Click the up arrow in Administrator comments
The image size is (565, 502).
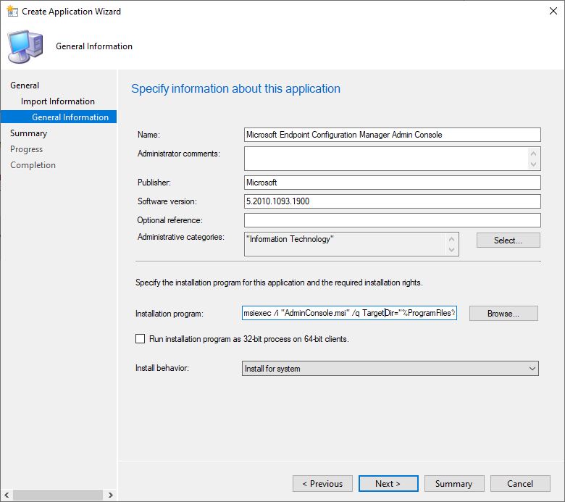534,154
